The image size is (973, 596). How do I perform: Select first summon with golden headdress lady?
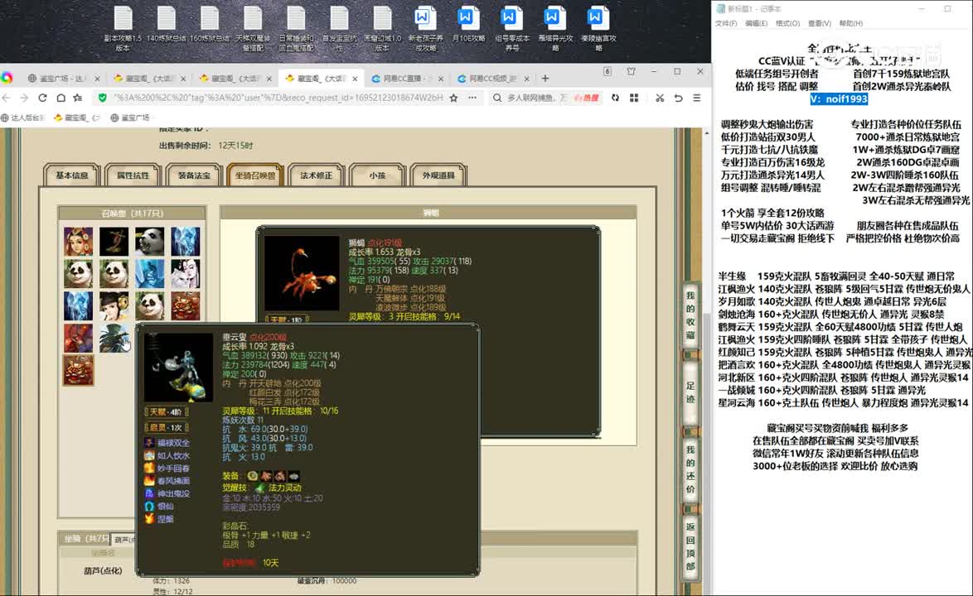[x=78, y=241]
